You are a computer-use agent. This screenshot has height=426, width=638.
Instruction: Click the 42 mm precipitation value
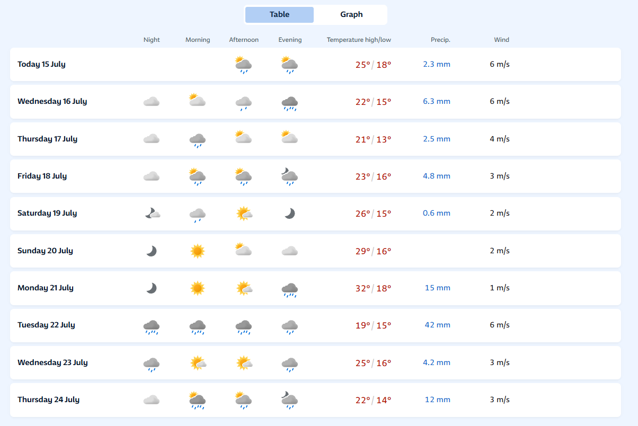(x=437, y=325)
